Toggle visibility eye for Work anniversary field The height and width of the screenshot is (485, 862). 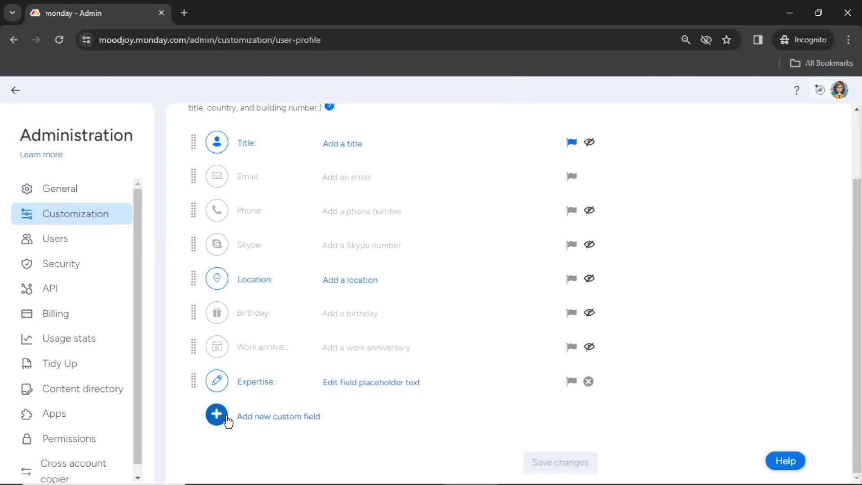point(589,347)
